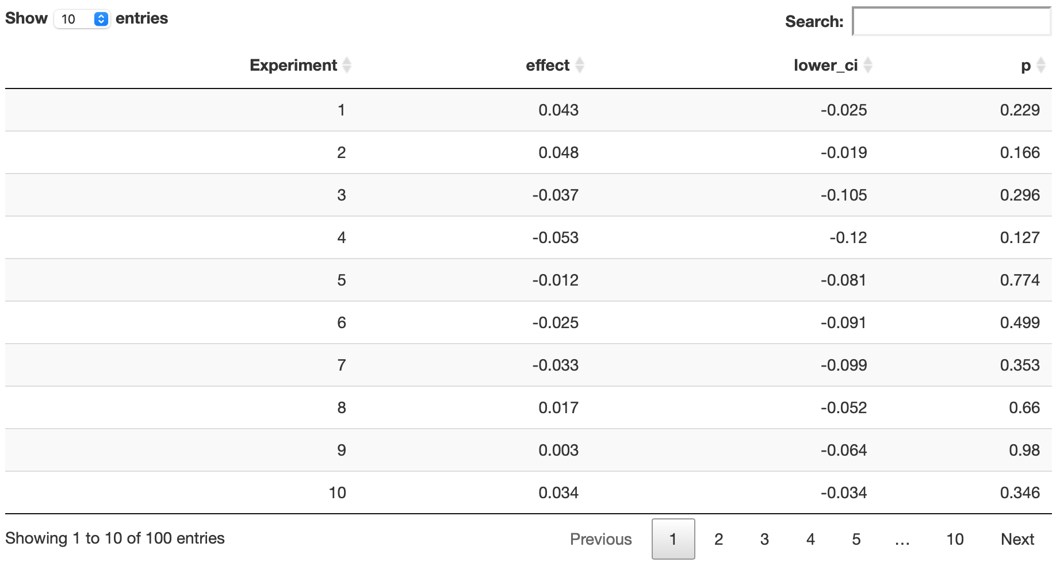Click the p column sort icon
Image resolution: width=1060 pixels, height=566 pixels.
tap(1040, 66)
